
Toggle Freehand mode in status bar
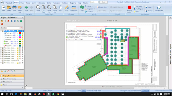point(90,91)
